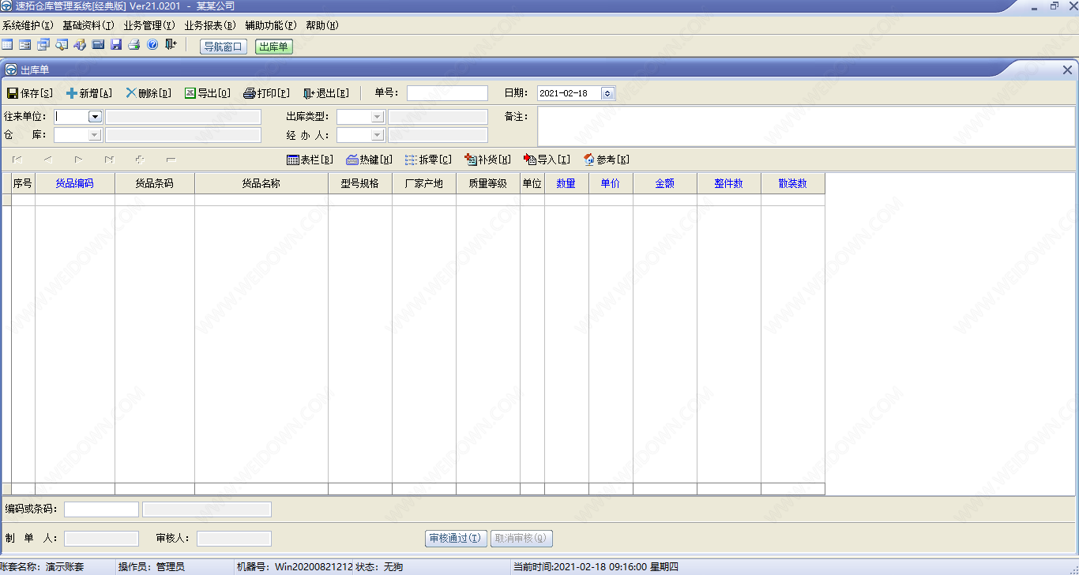Click the 型号规格 column header
Screen dimensions: 1079x575
(x=360, y=183)
